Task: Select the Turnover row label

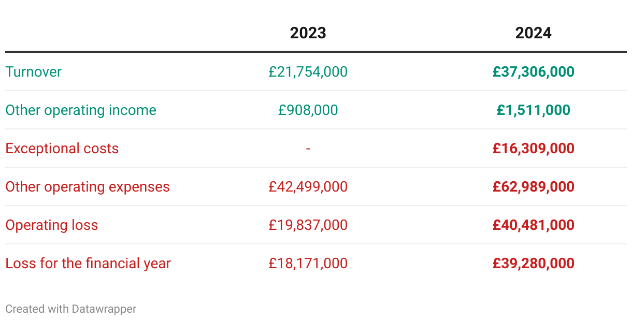Action: pyautogui.click(x=33, y=71)
